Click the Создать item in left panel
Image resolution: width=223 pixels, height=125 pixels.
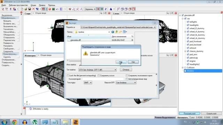pyautogui.click(x=6, y=65)
